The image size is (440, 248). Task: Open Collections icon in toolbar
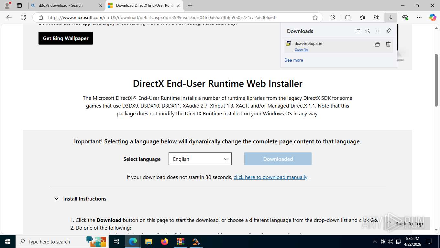click(x=377, y=17)
